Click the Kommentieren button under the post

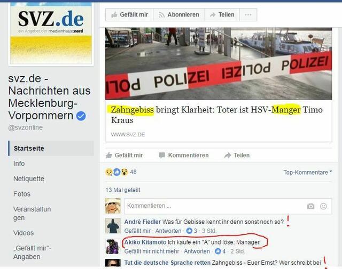tap(184, 155)
